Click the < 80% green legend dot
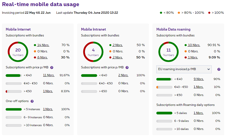This screenshot has width=225, height=136. pyautogui.click(x=161, y=13)
